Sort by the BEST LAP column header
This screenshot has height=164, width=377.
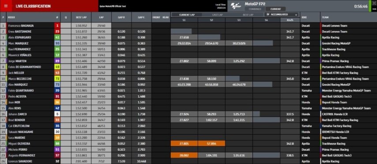point(81,18)
